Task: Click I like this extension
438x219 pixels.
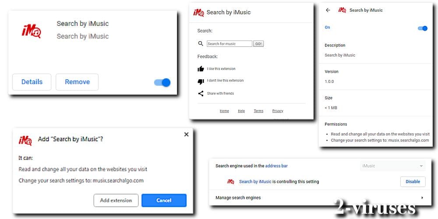Action: pyautogui.click(x=221, y=69)
